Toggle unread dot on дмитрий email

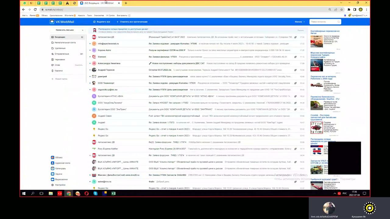click(90, 77)
